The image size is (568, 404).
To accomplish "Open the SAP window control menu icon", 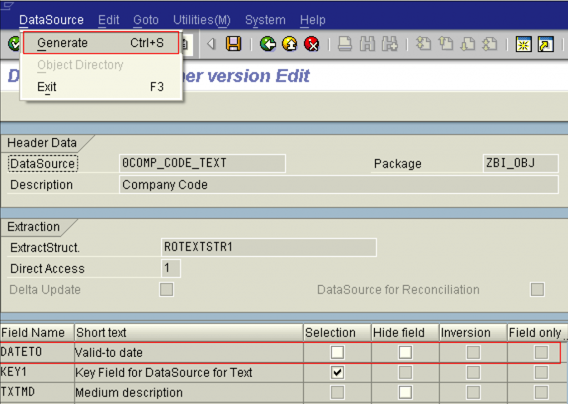I will coord(8,6).
